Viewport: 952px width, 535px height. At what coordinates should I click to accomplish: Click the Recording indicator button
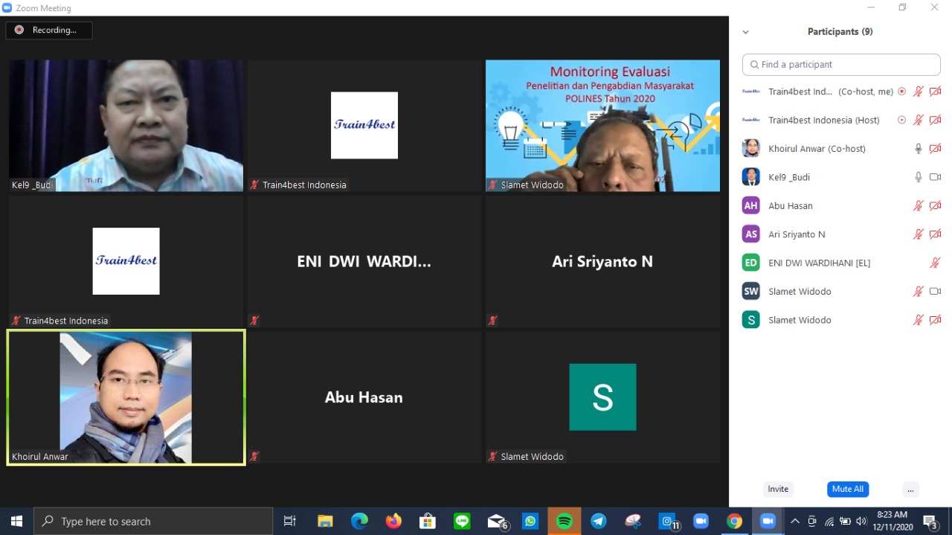(49, 31)
